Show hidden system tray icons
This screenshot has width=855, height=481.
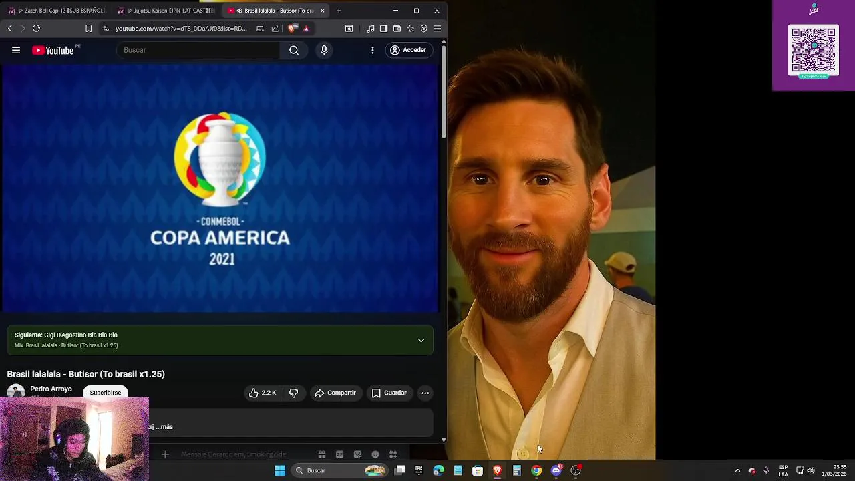coord(737,470)
